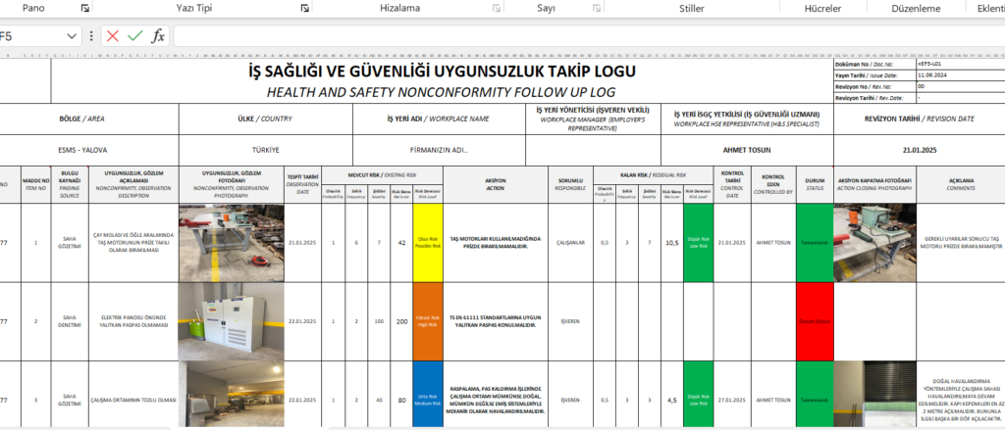The image size is (1005, 430).
Task: Click the SORUMLU / RESPONSIBLE column header
Action: [570, 184]
